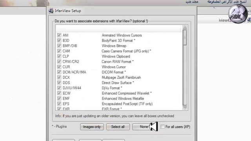251x141 pixels.
Task: Click the DCX extension label
Action: pyautogui.click(x=66, y=78)
